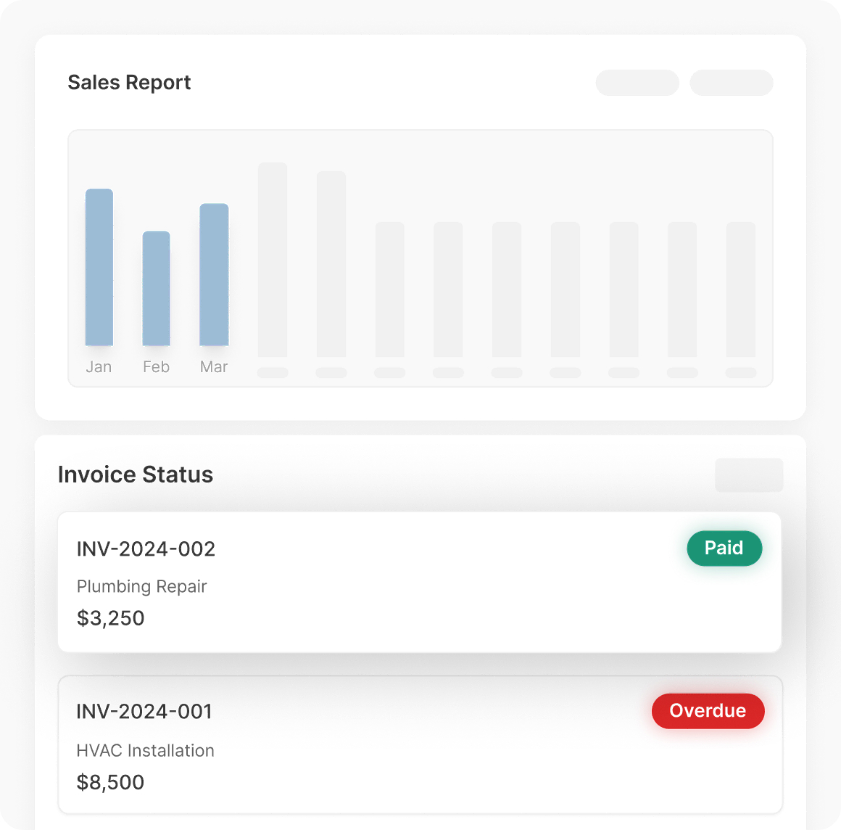
Task: Click the Invoice Status heading
Action: [136, 474]
